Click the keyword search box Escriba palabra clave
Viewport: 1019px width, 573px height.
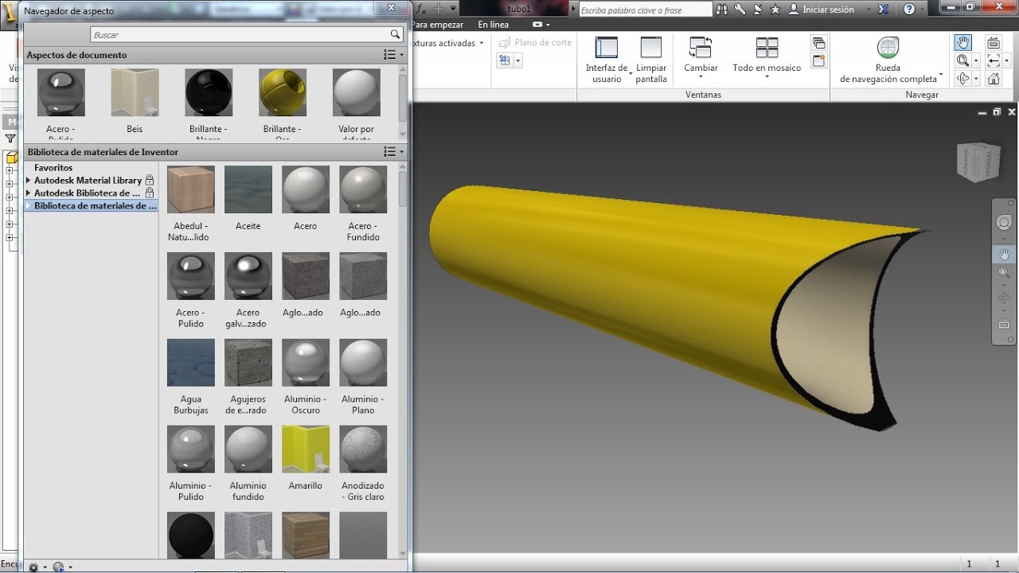tap(645, 10)
